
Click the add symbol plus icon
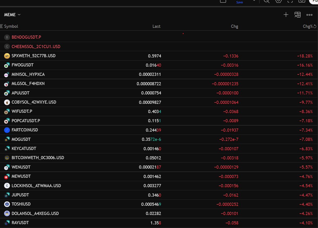point(286,15)
